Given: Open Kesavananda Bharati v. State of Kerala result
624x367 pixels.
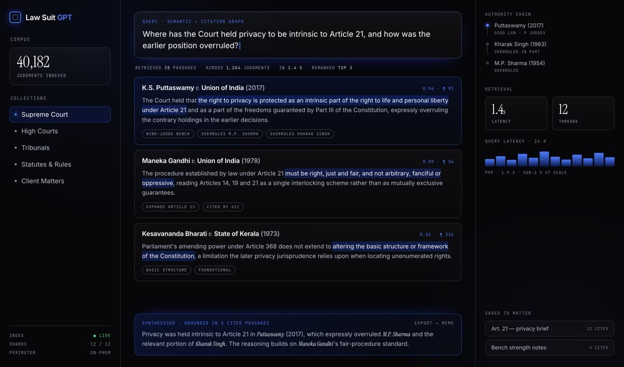Looking at the screenshot, I should (x=298, y=252).
